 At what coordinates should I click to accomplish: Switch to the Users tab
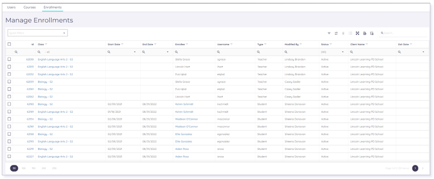tap(11, 7)
